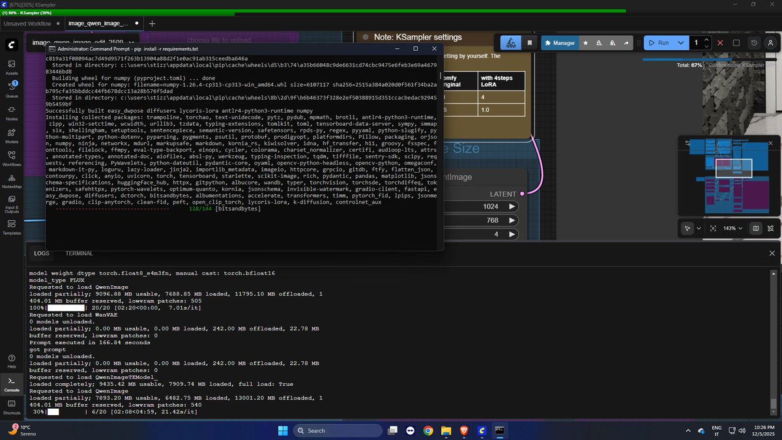The width and height of the screenshot is (782, 440).
Task: Open the Help menu in sidebar
Action: (x=12, y=361)
